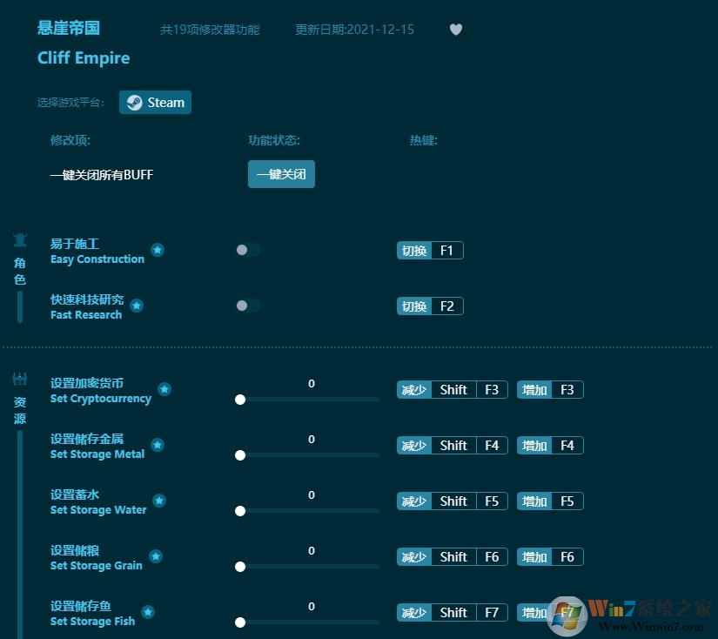The height and width of the screenshot is (639, 718).
Task: Enable the Easy Construction toggle
Action: pyautogui.click(x=248, y=250)
